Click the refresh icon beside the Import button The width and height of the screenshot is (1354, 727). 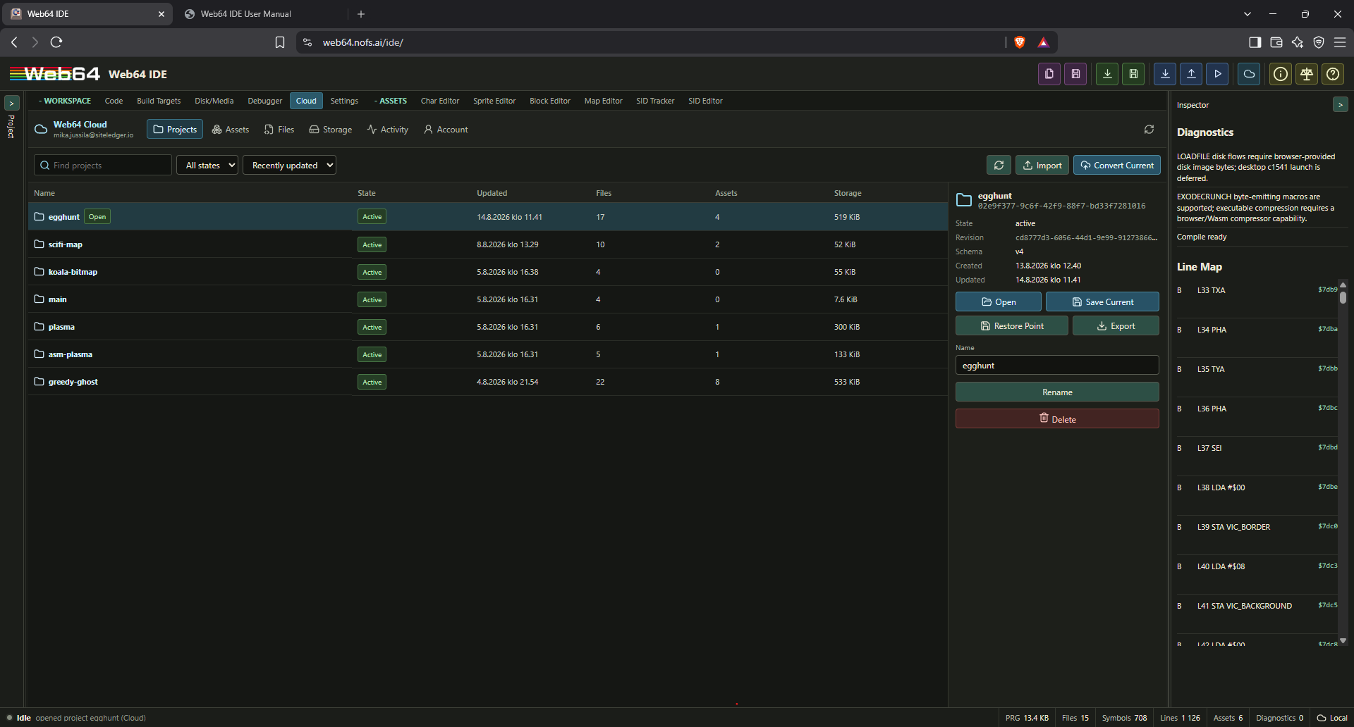coord(999,165)
